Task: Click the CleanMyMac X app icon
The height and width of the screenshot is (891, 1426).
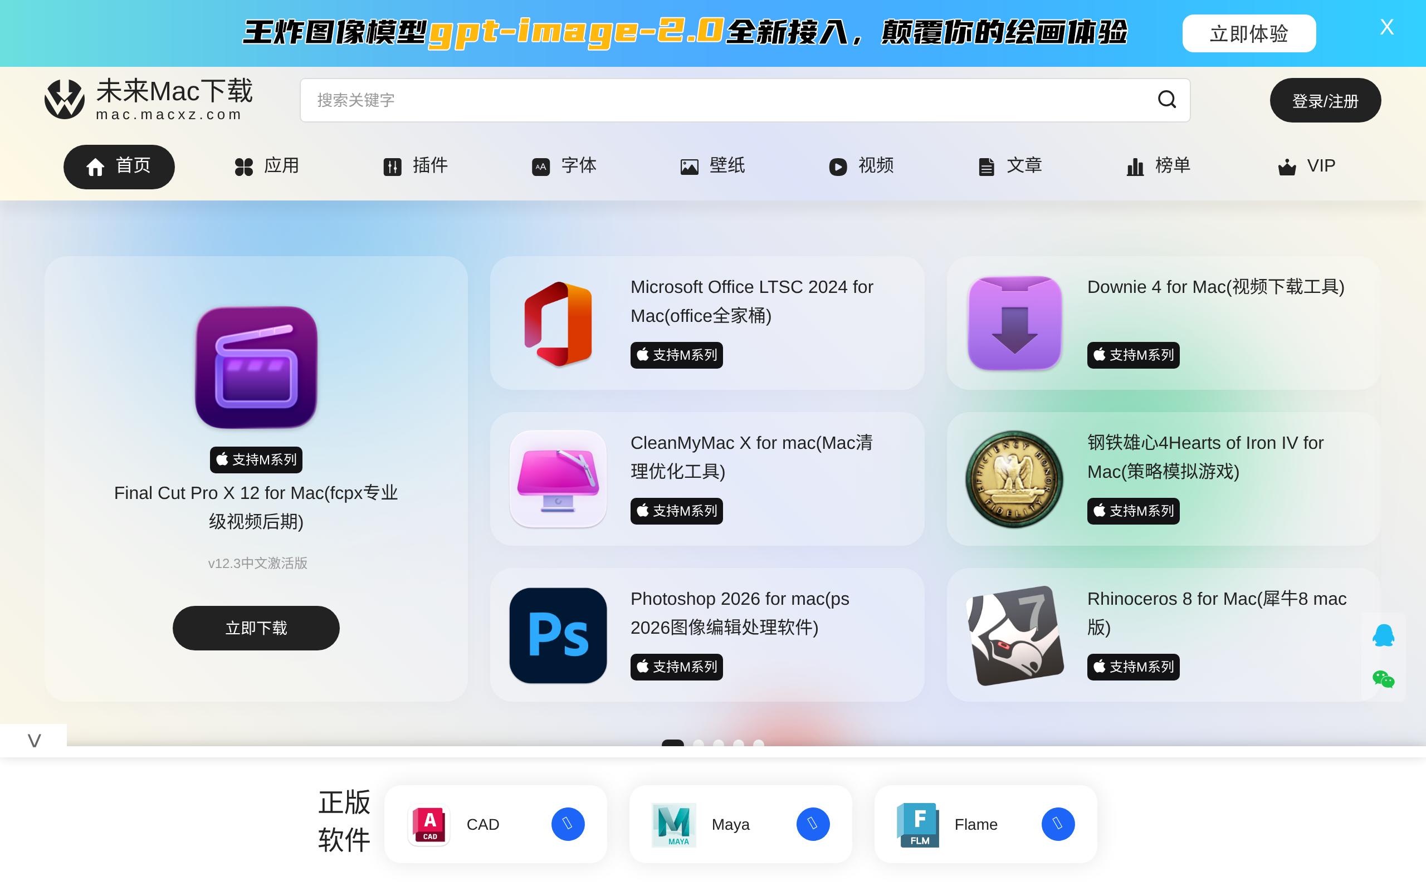Action: pyautogui.click(x=558, y=479)
